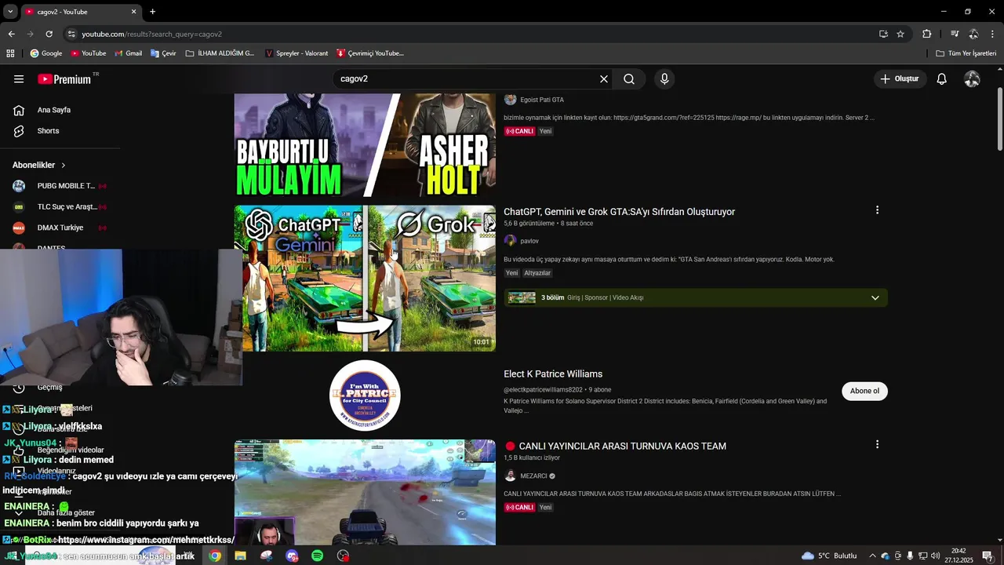Open the Gmail bookmark
The image size is (1004, 565).
tap(128, 53)
